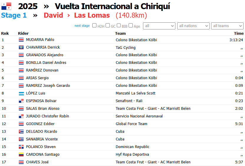Open Team Costa Frut in SALAS's row
Screen dimensions: 245x166
point(153,108)
